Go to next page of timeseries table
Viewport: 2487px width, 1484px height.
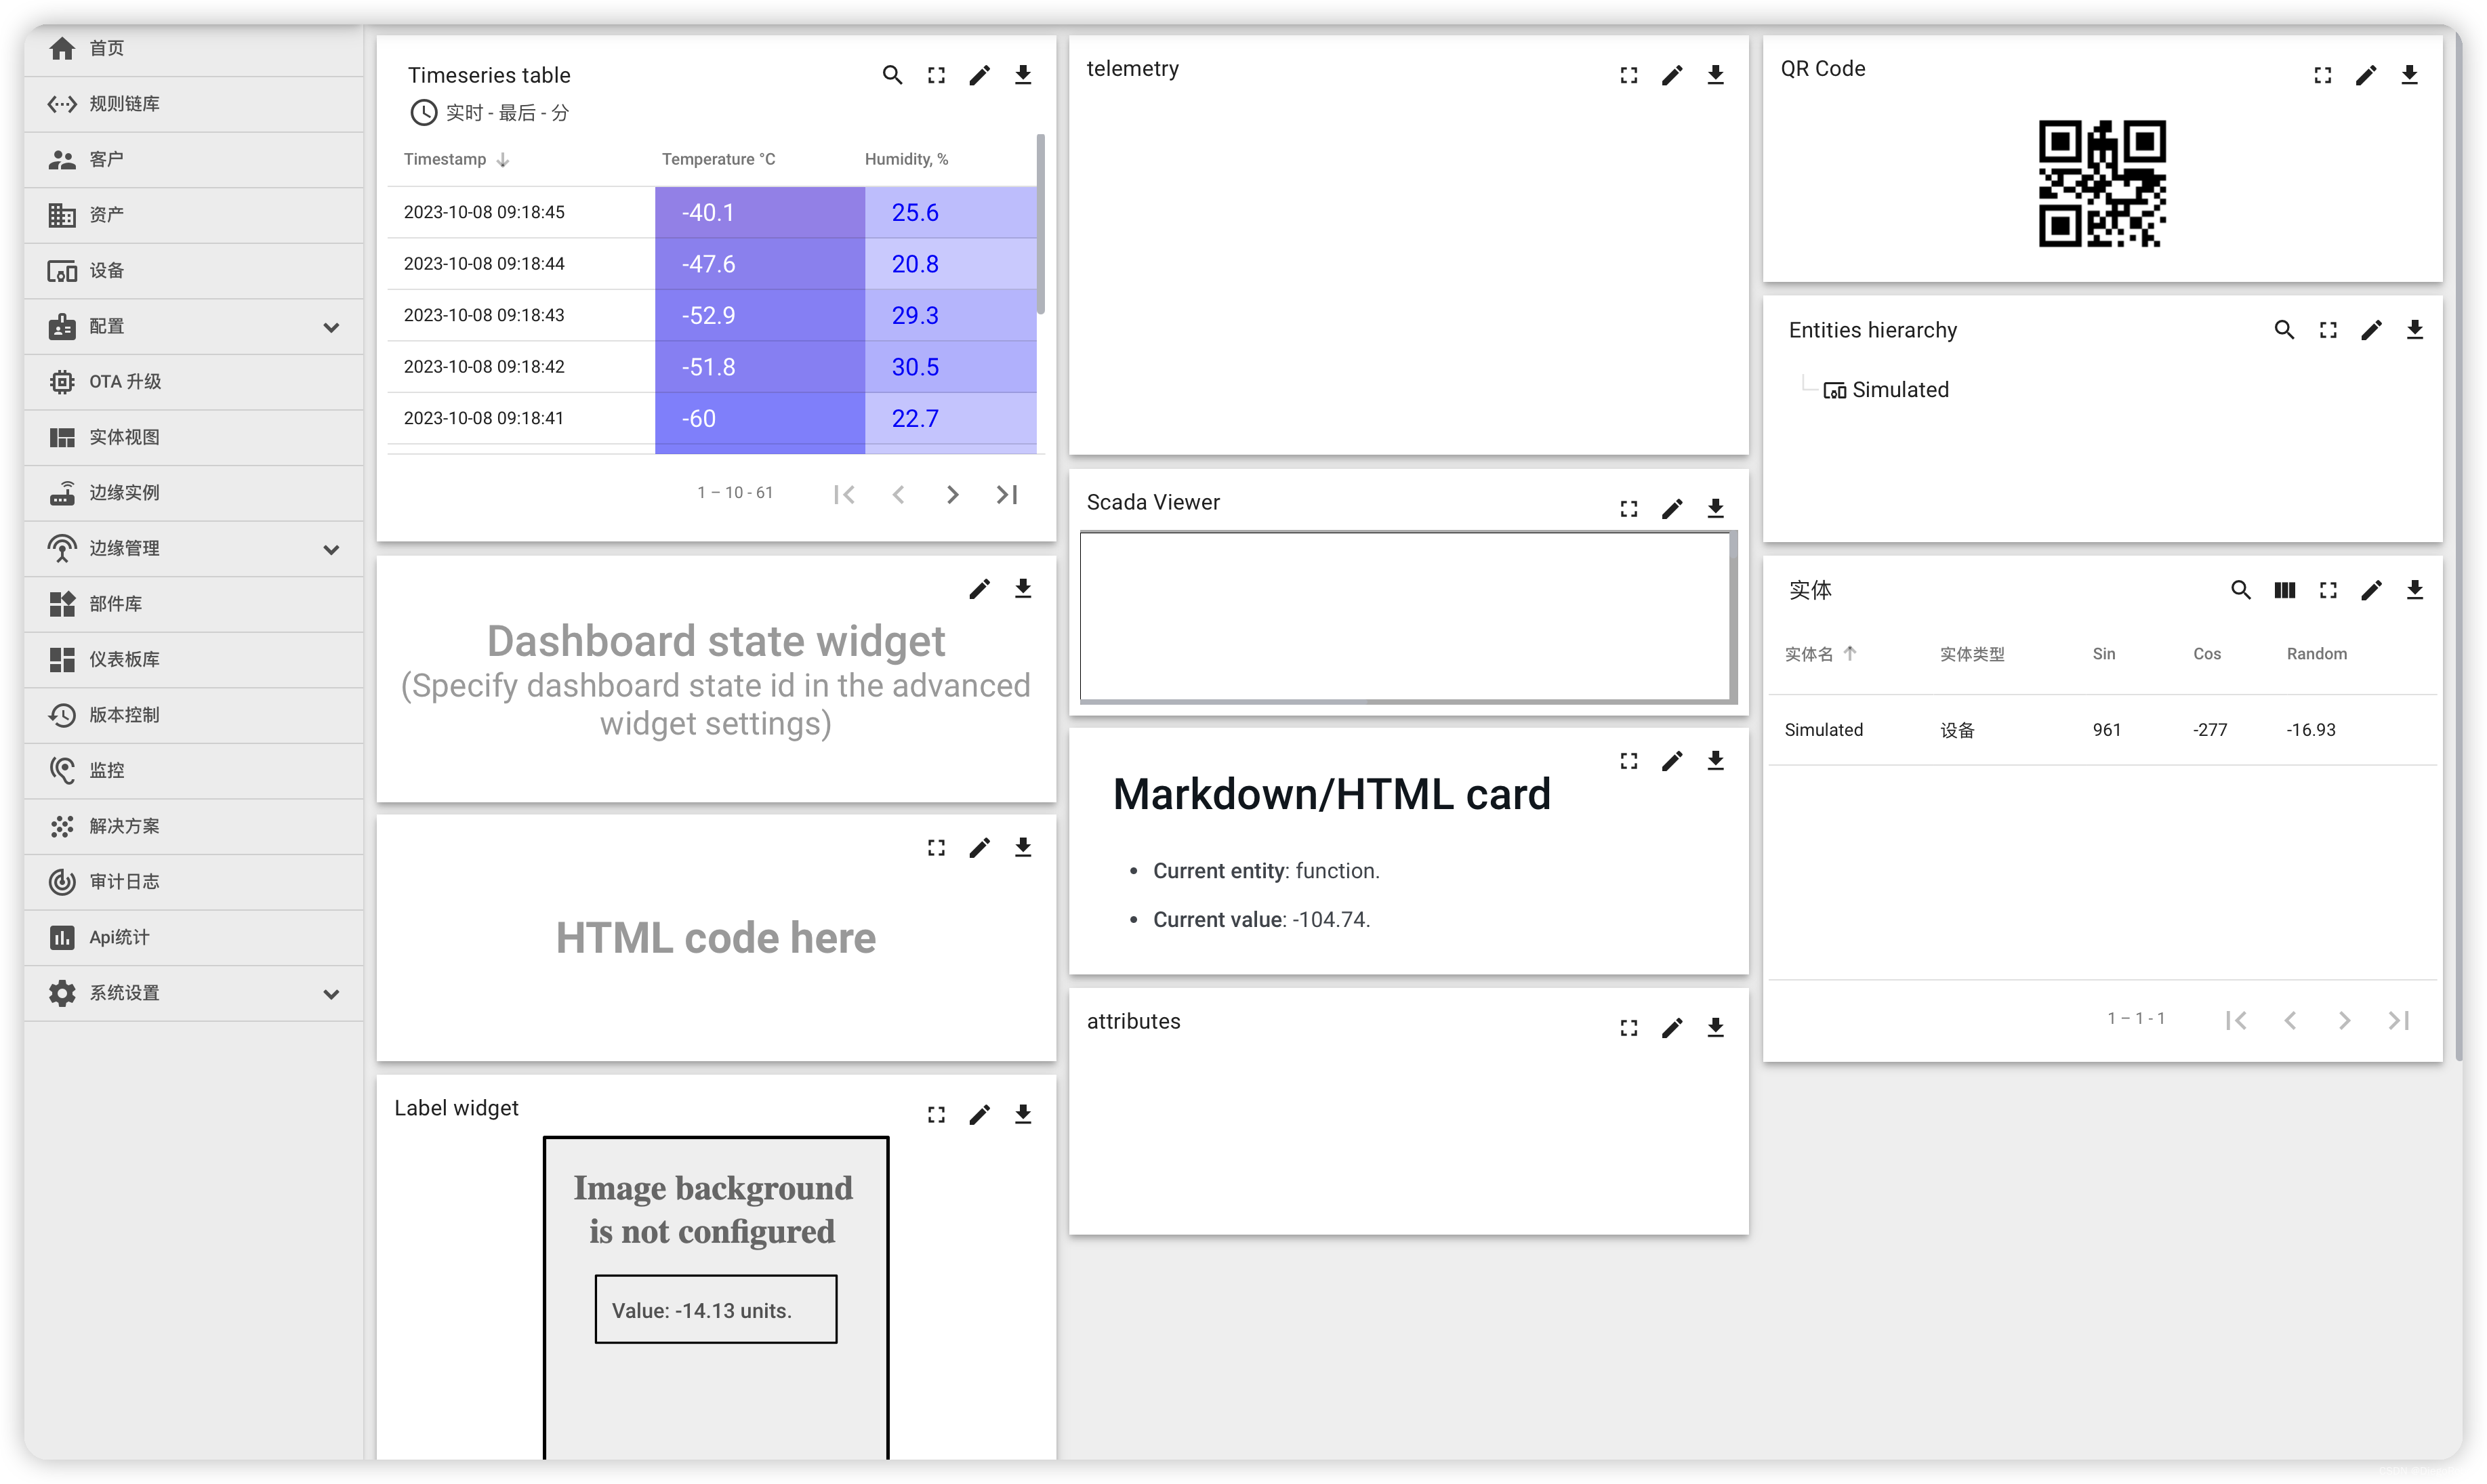tap(953, 494)
